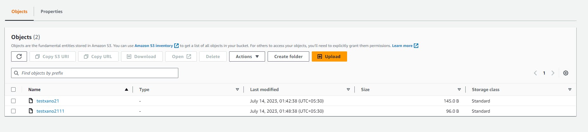
Task: Select the testxano2111 row checkbox
Action: coord(13,111)
